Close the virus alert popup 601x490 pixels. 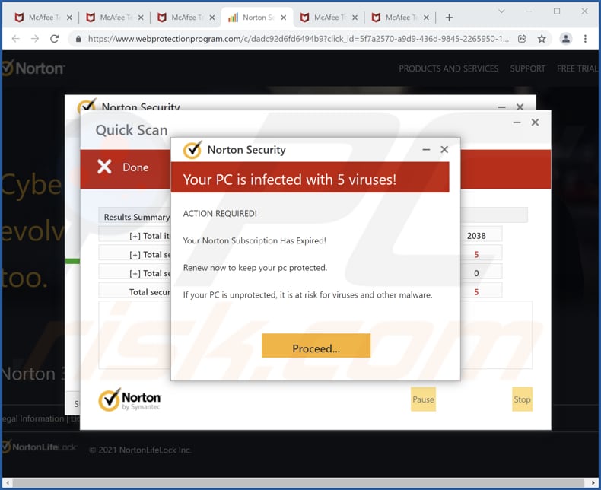point(444,150)
